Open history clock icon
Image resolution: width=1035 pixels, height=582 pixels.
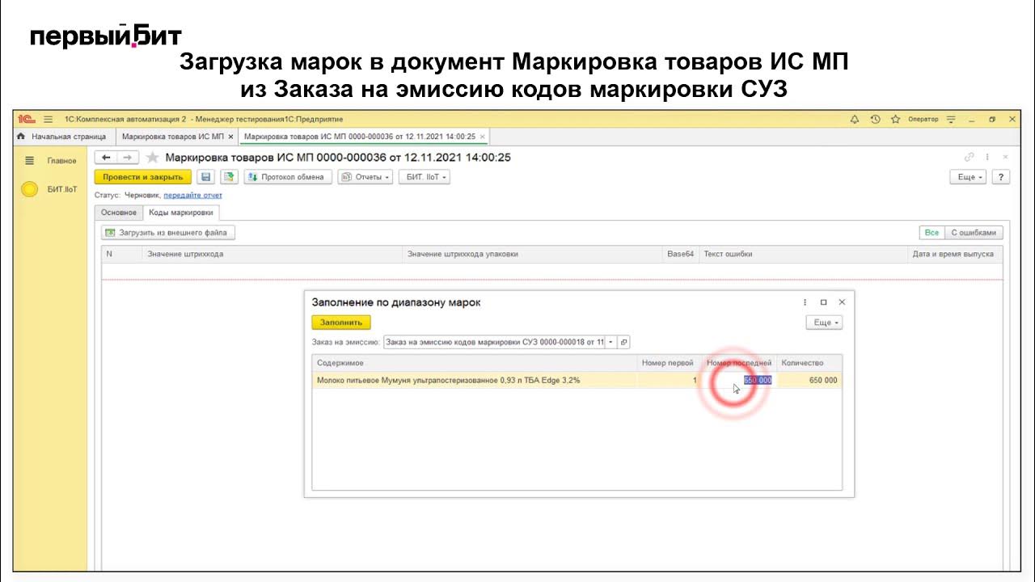(875, 120)
